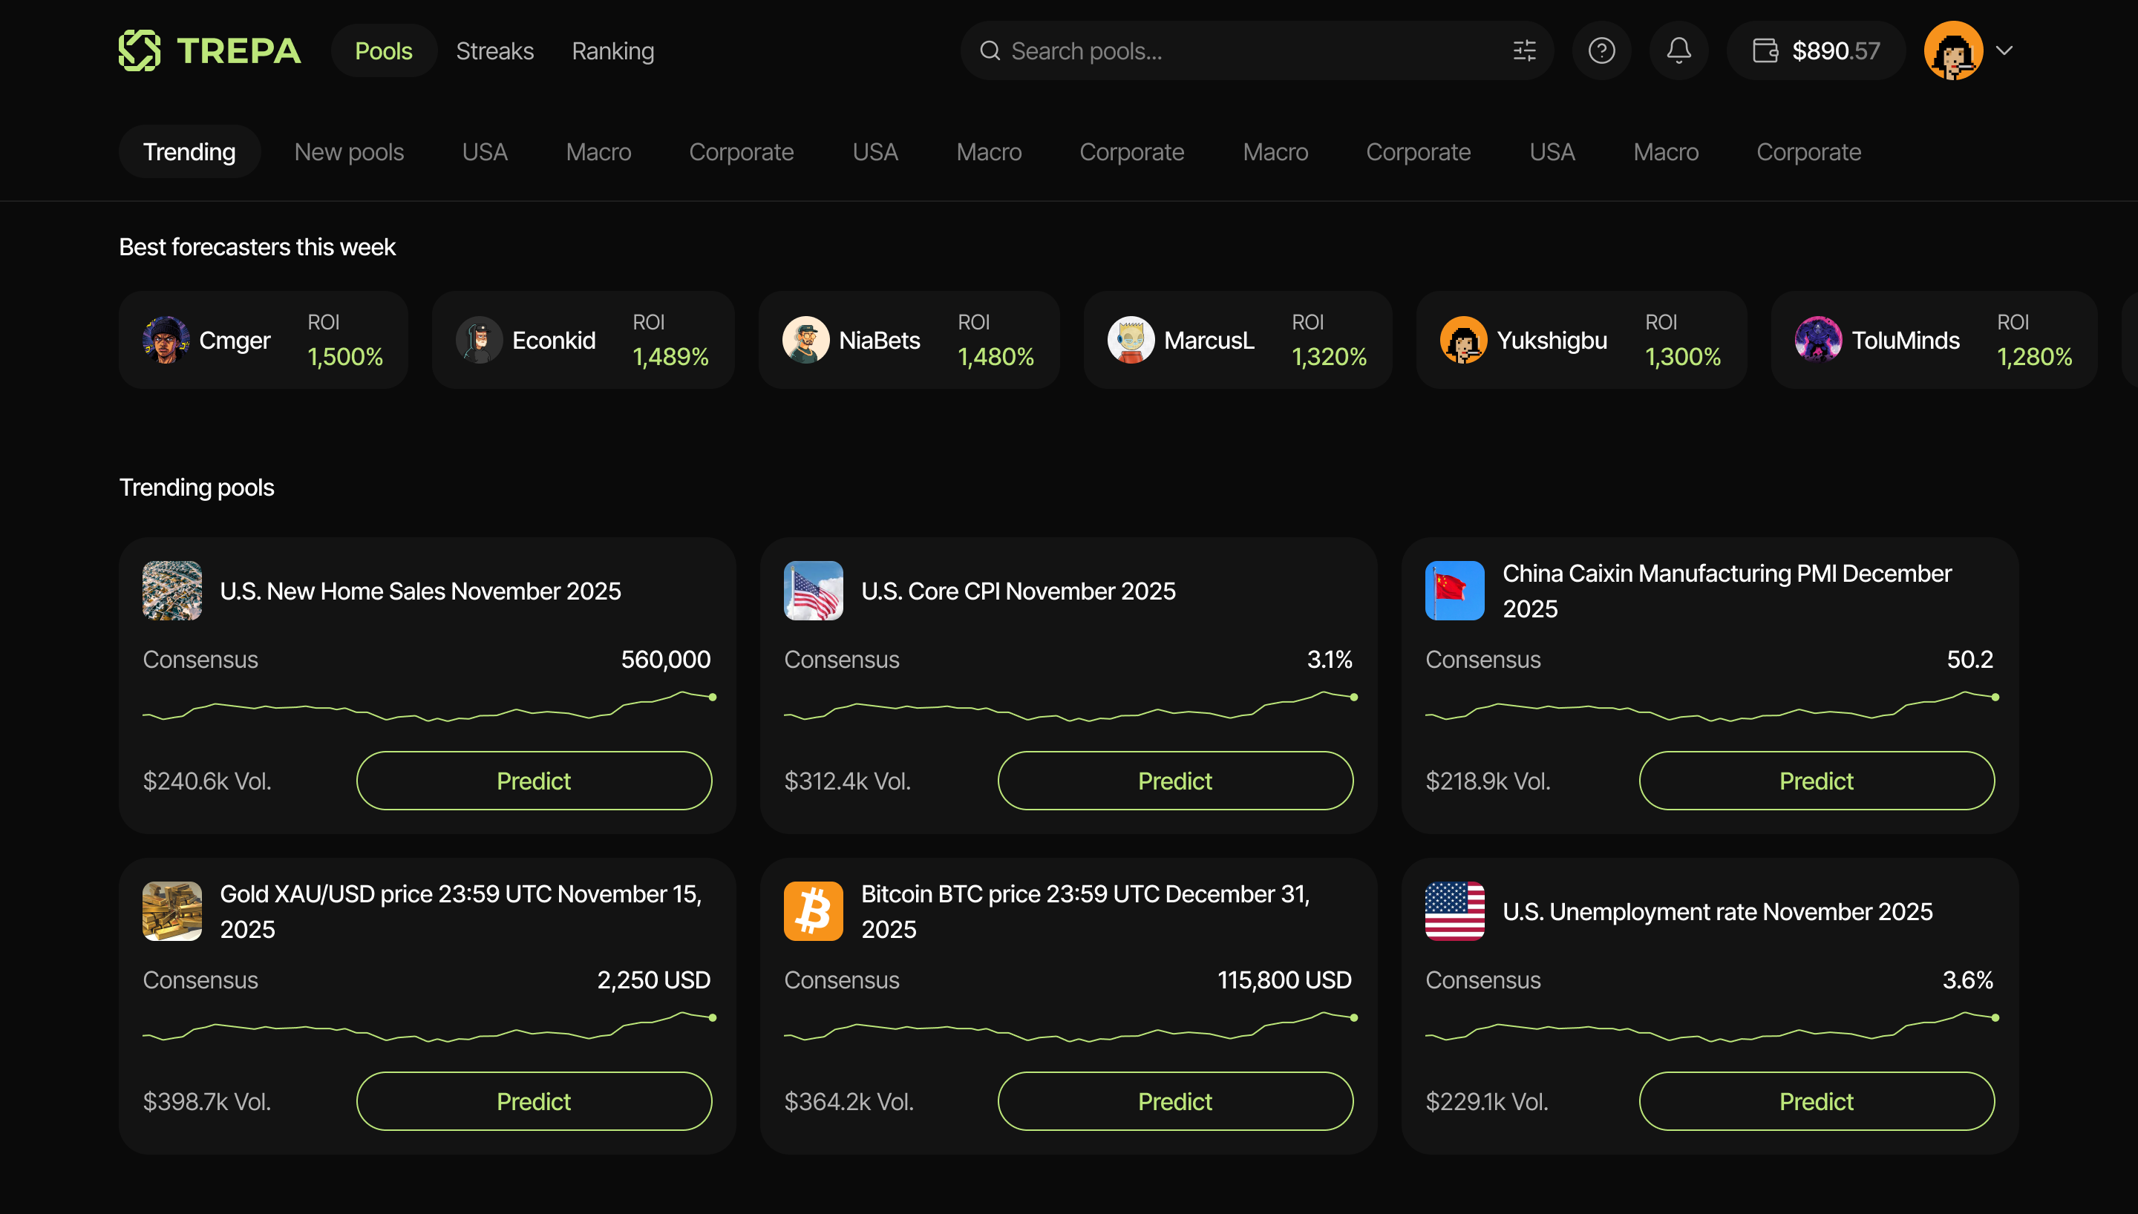Viewport: 2138px width, 1214px height.
Task: Open the search filter sliders icon
Action: [x=1524, y=51]
